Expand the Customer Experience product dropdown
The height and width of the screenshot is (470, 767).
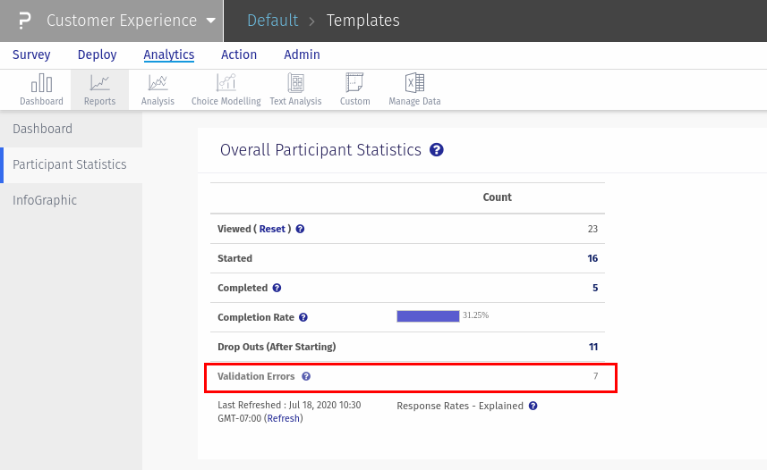point(210,21)
